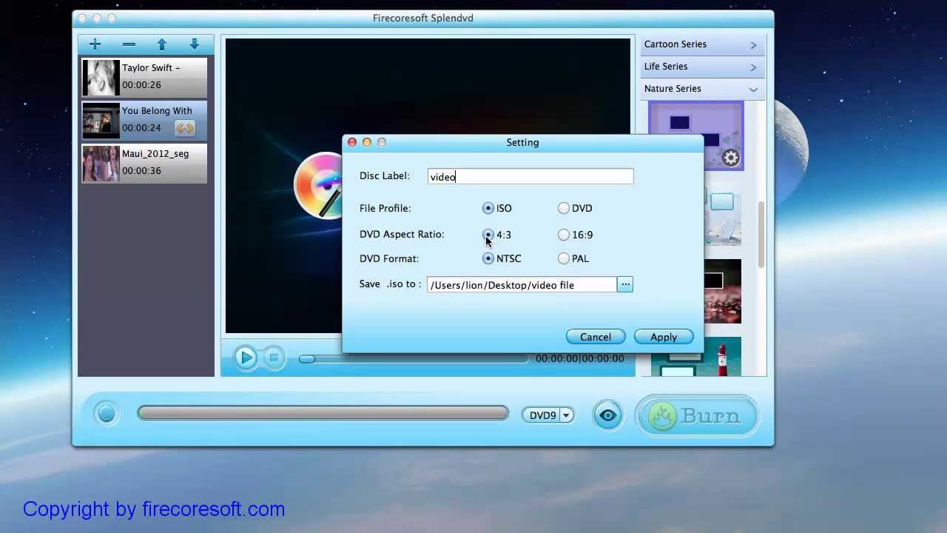The height and width of the screenshot is (533, 947).
Task: Move the selected clip up with the up arrow
Action: pos(162,44)
